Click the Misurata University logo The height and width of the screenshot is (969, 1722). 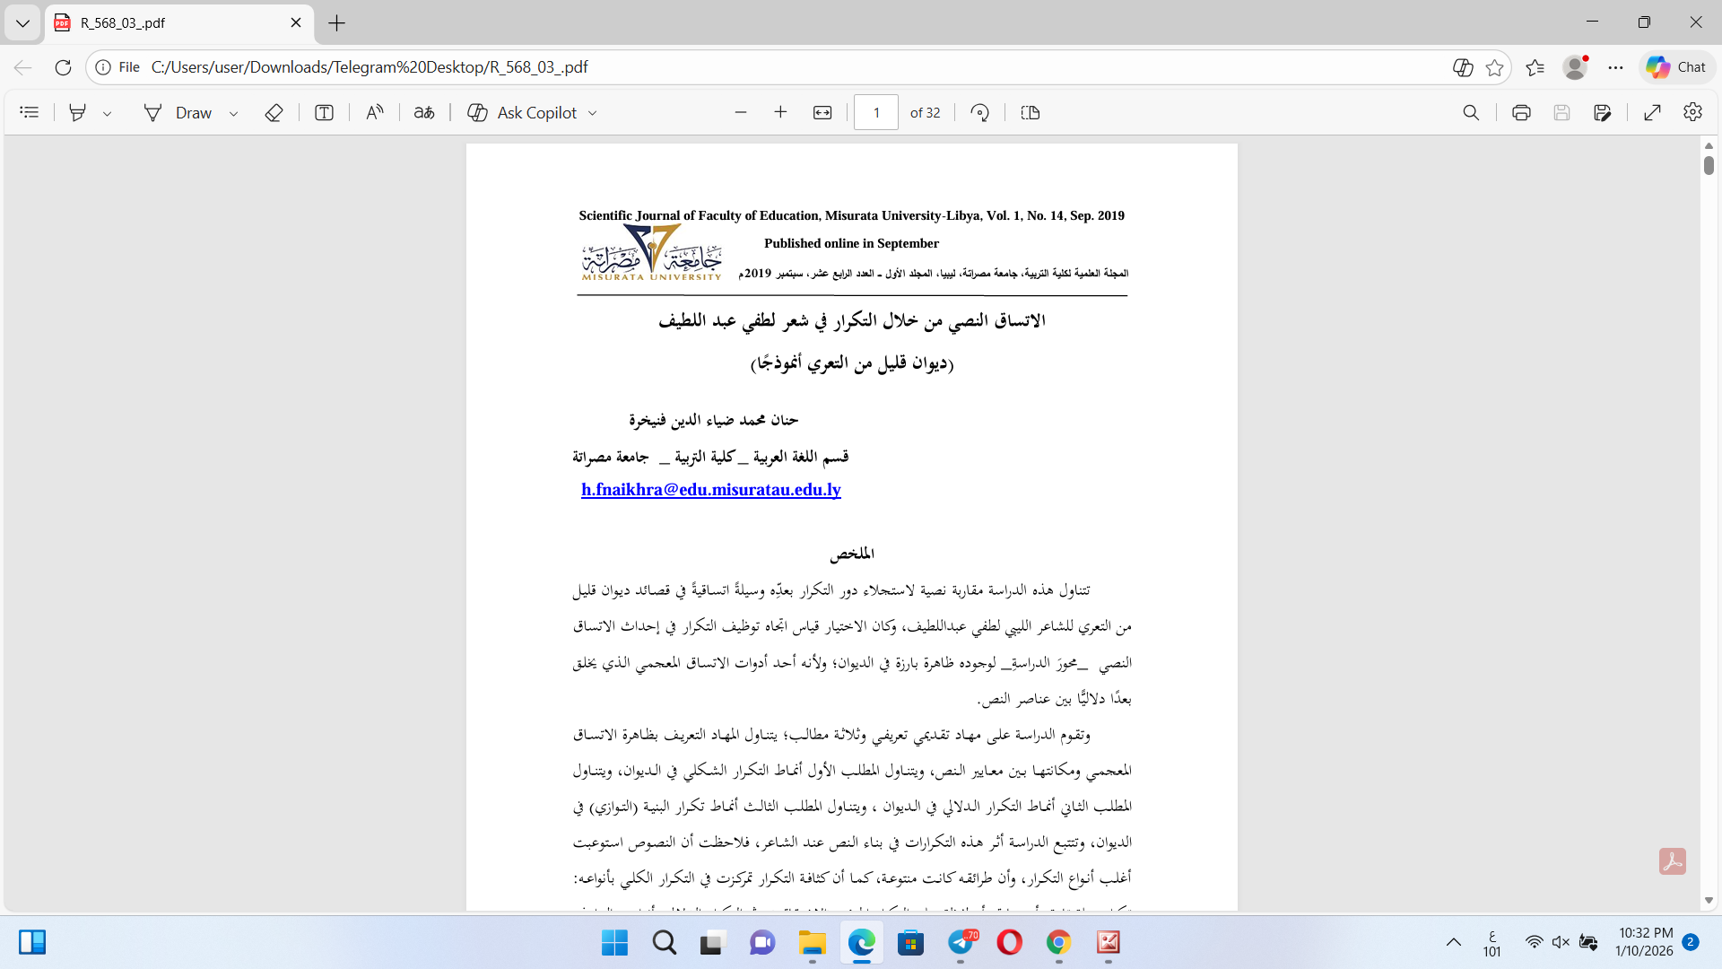tap(652, 253)
